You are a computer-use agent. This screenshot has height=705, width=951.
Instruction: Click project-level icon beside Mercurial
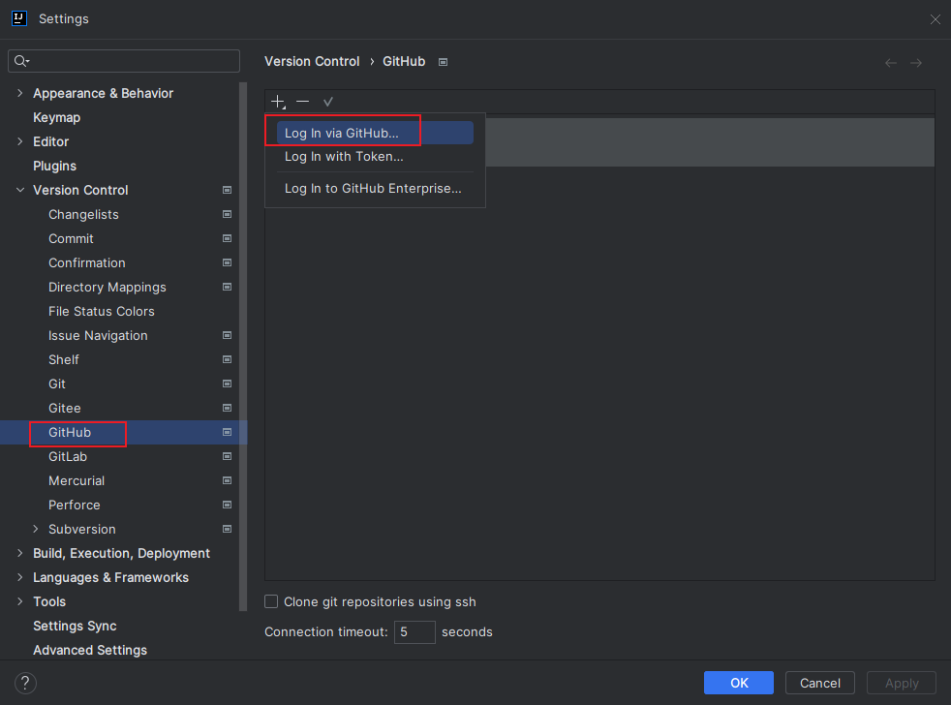(227, 480)
